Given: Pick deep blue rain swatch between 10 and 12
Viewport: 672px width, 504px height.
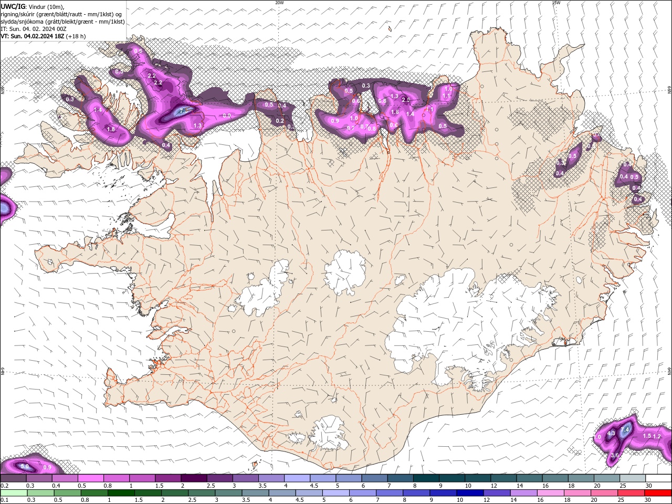Looking at the screenshot, I should (469, 493).
